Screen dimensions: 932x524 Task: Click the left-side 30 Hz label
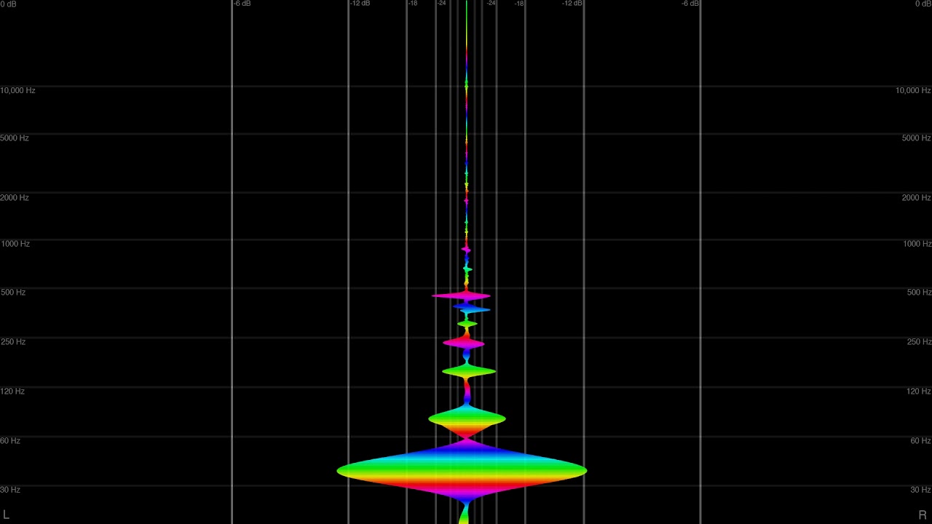click(10, 490)
